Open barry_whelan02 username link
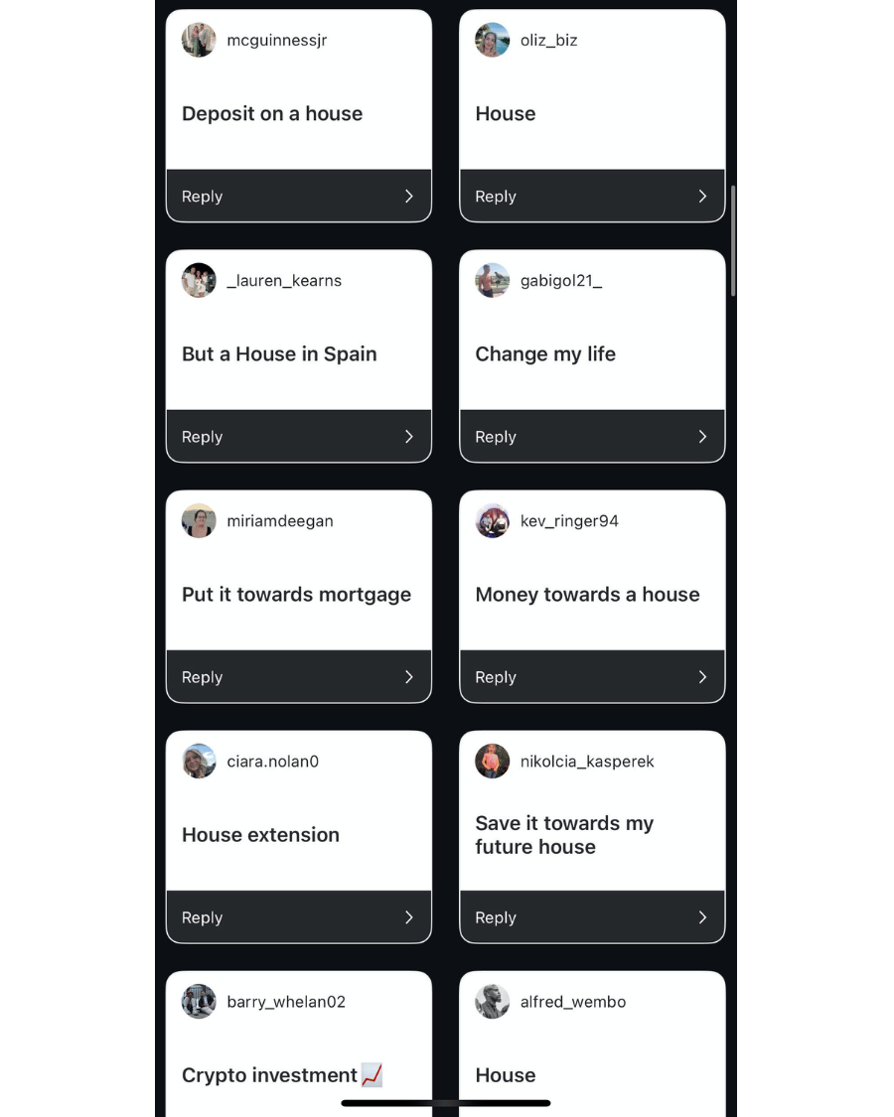This screenshot has width=894, height=1117. [x=286, y=1002]
